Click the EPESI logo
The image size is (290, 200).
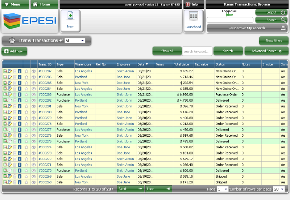pyautogui.click(x=30, y=21)
